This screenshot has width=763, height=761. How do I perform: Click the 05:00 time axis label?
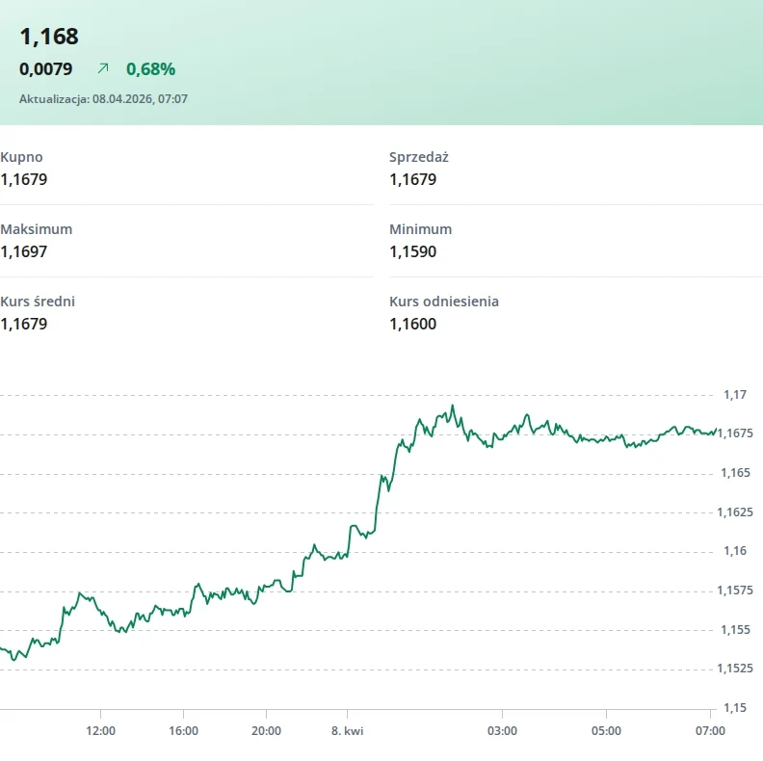coord(606,731)
